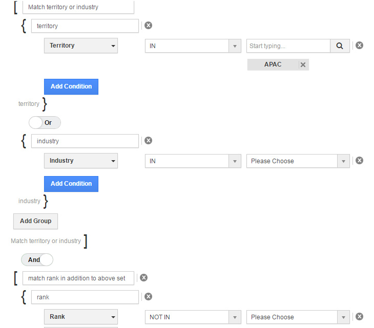374x328 pixels.
Task: Delete the Rank NOT IN condition row
Action: [x=360, y=317]
